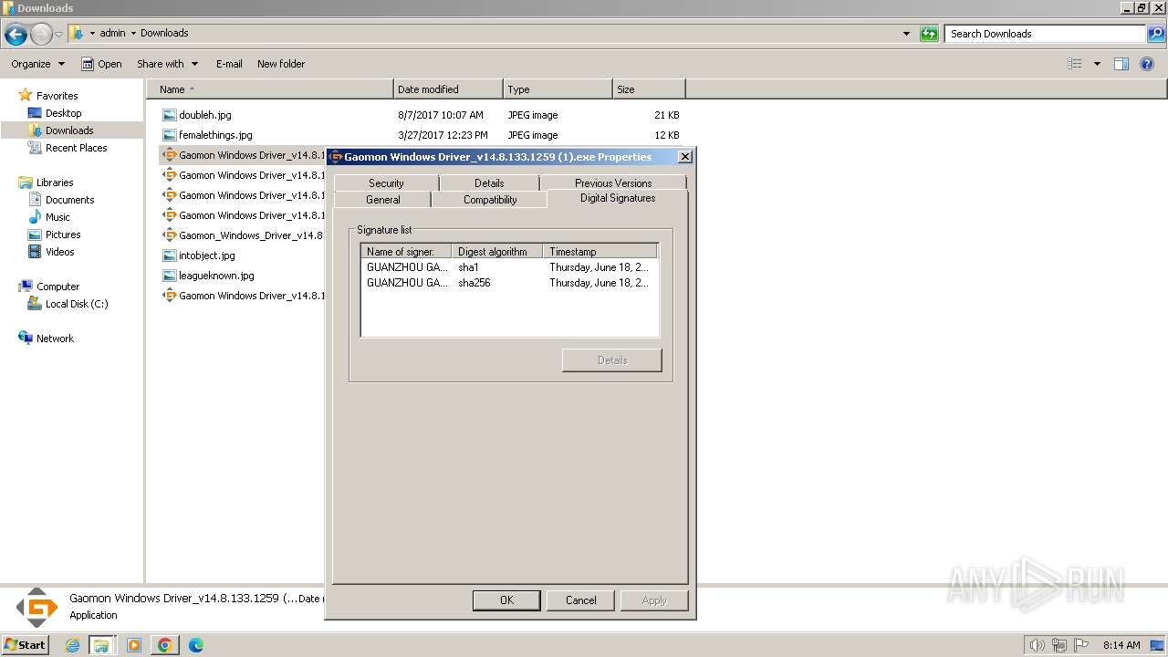
Task: Open Documents library
Action: click(69, 200)
